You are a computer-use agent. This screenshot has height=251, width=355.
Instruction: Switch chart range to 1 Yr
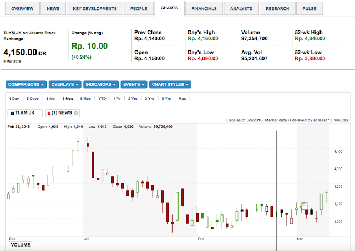pos(117,99)
